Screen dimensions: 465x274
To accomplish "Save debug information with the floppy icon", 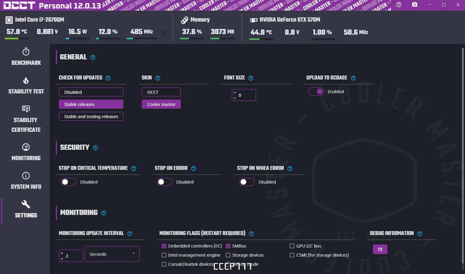I will (x=380, y=249).
